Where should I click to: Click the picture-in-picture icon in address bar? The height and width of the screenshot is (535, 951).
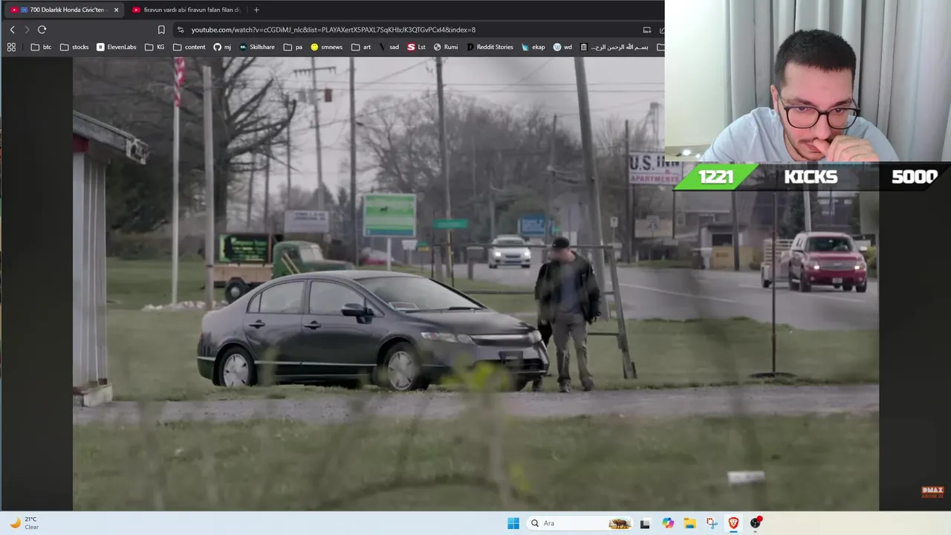coord(646,30)
